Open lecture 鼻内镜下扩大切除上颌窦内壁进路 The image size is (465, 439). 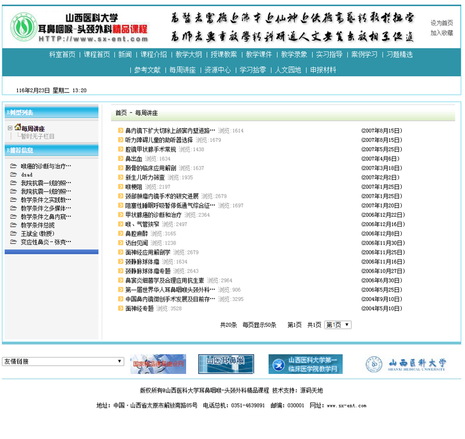click(170, 131)
